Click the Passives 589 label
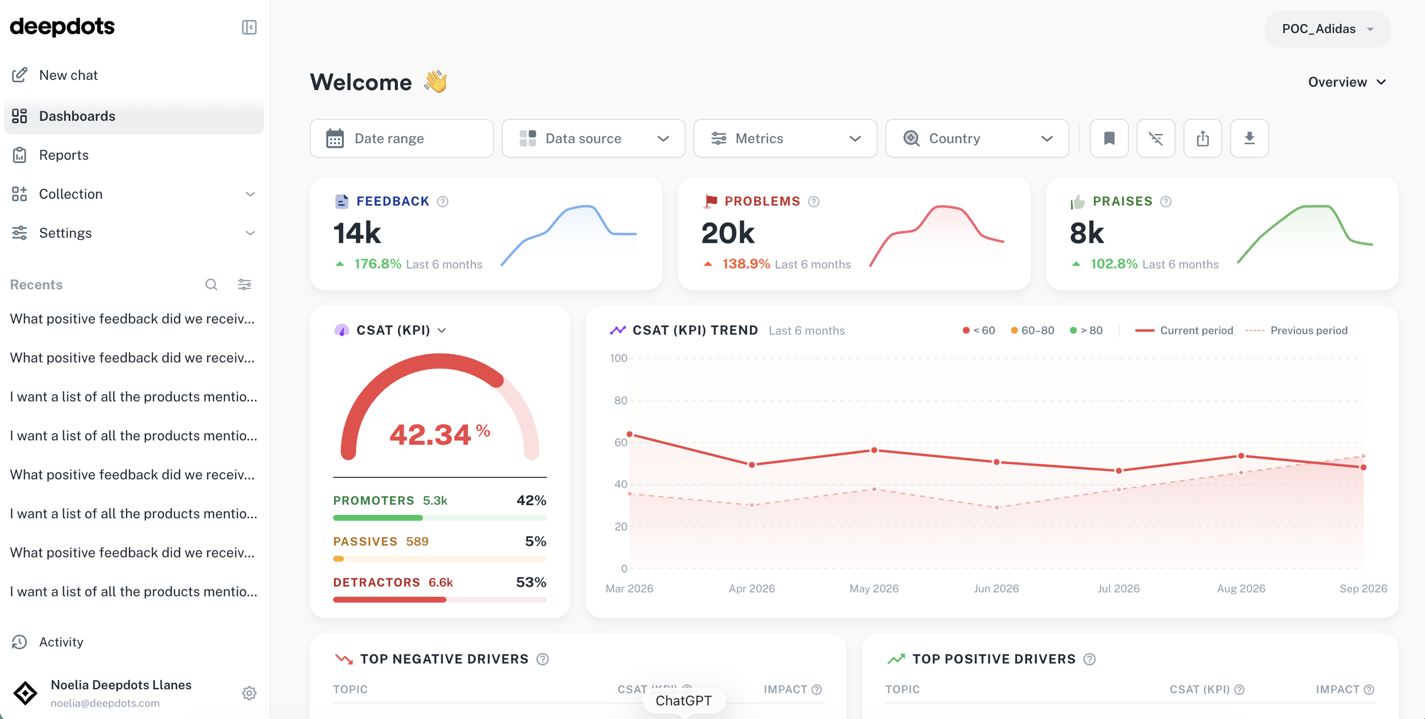This screenshot has width=1425, height=719. (381, 542)
